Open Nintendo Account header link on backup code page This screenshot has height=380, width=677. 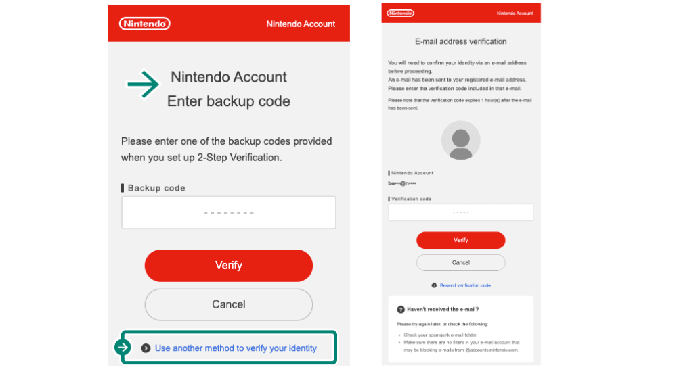point(301,24)
